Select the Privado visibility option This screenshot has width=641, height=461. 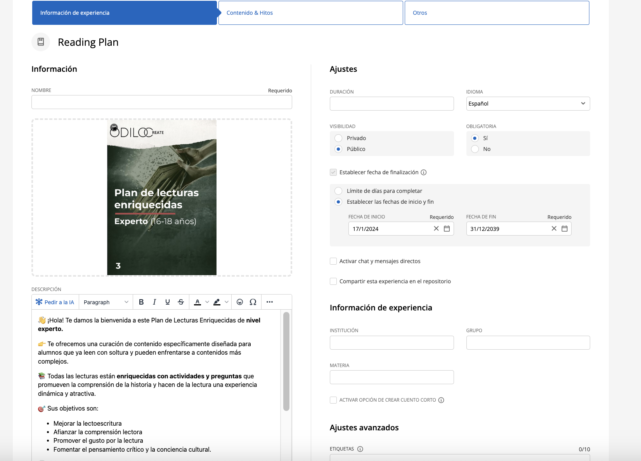click(x=338, y=138)
